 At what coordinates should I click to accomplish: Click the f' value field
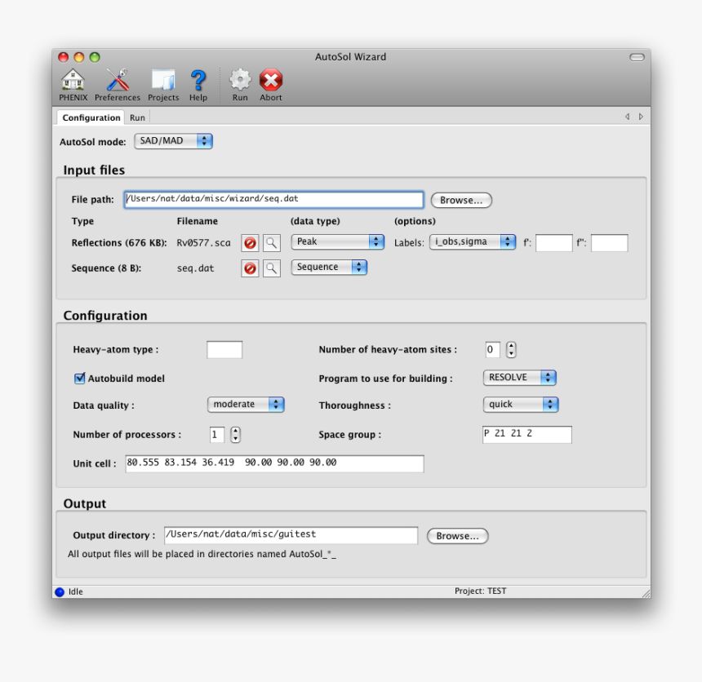[x=553, y=243]
